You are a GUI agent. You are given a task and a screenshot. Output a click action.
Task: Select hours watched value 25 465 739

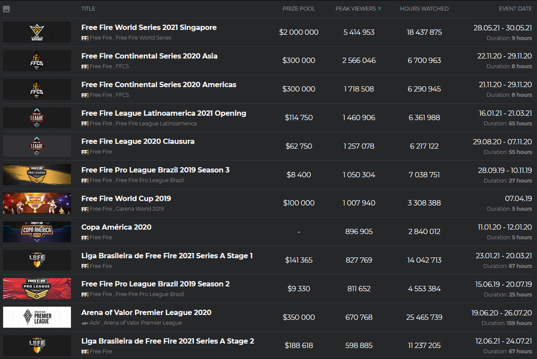click(x=424, y=317)
